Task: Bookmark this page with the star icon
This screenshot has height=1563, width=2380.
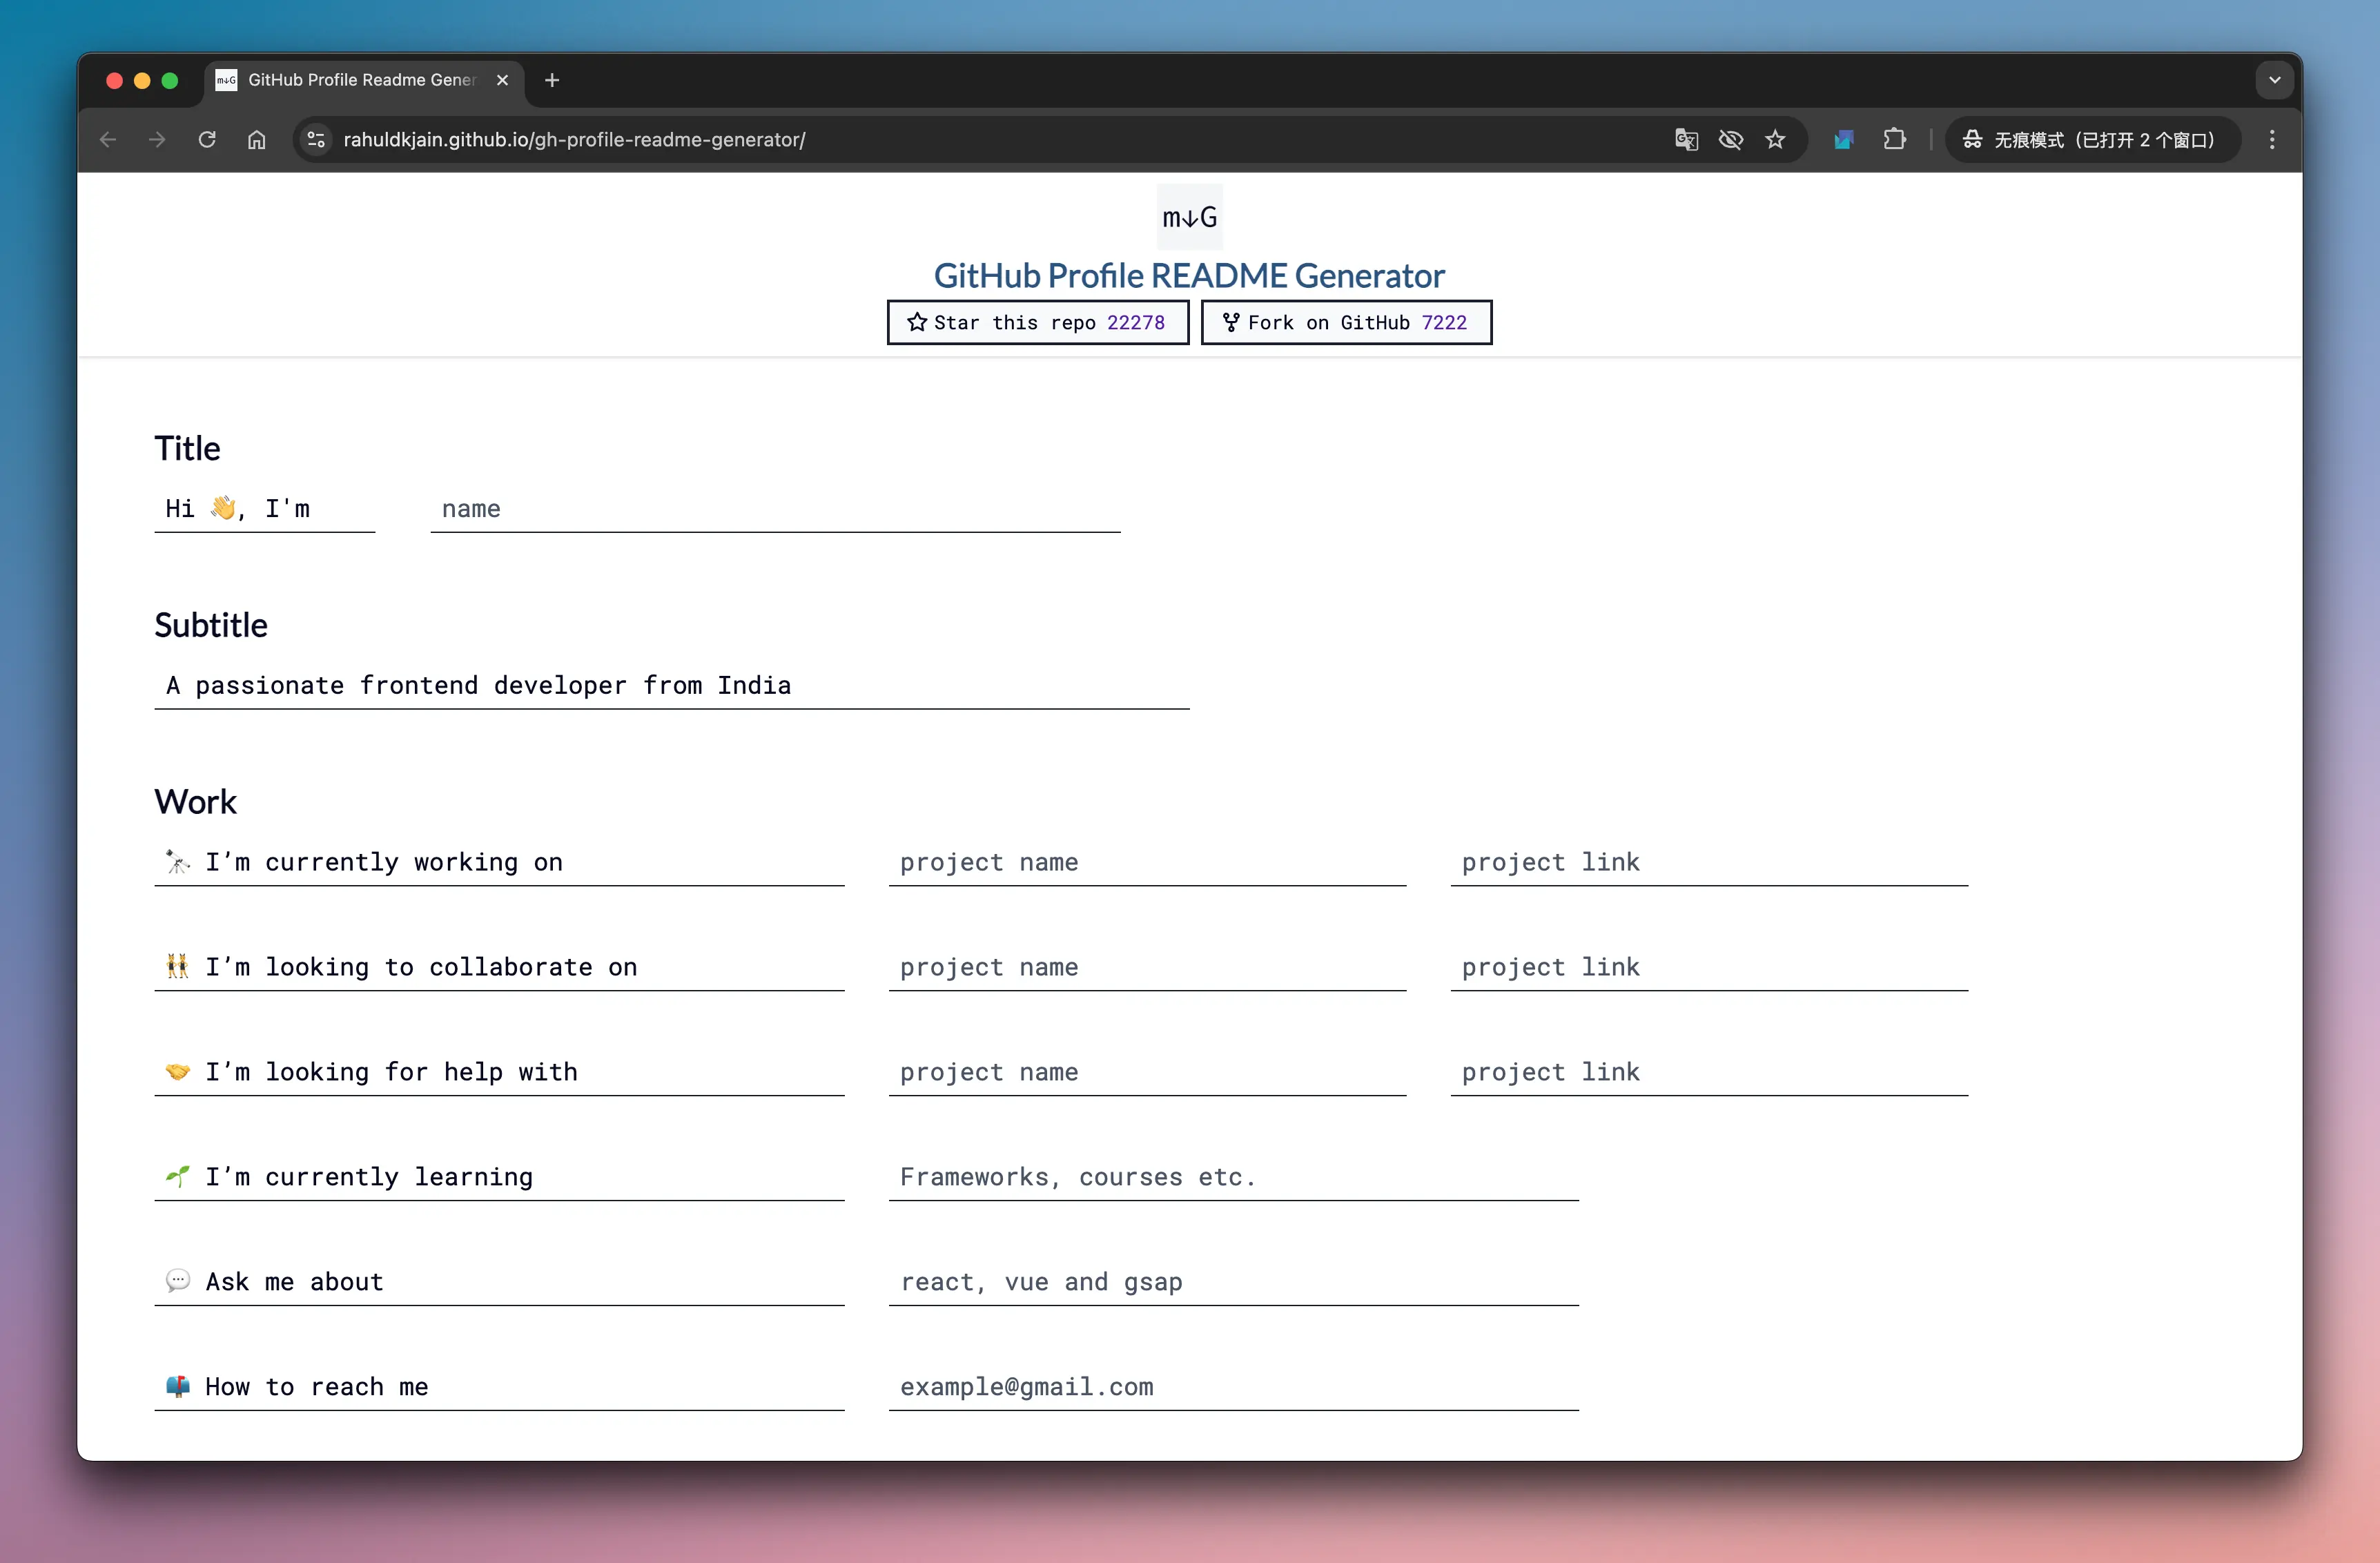Action: [x=1775, y=140]
